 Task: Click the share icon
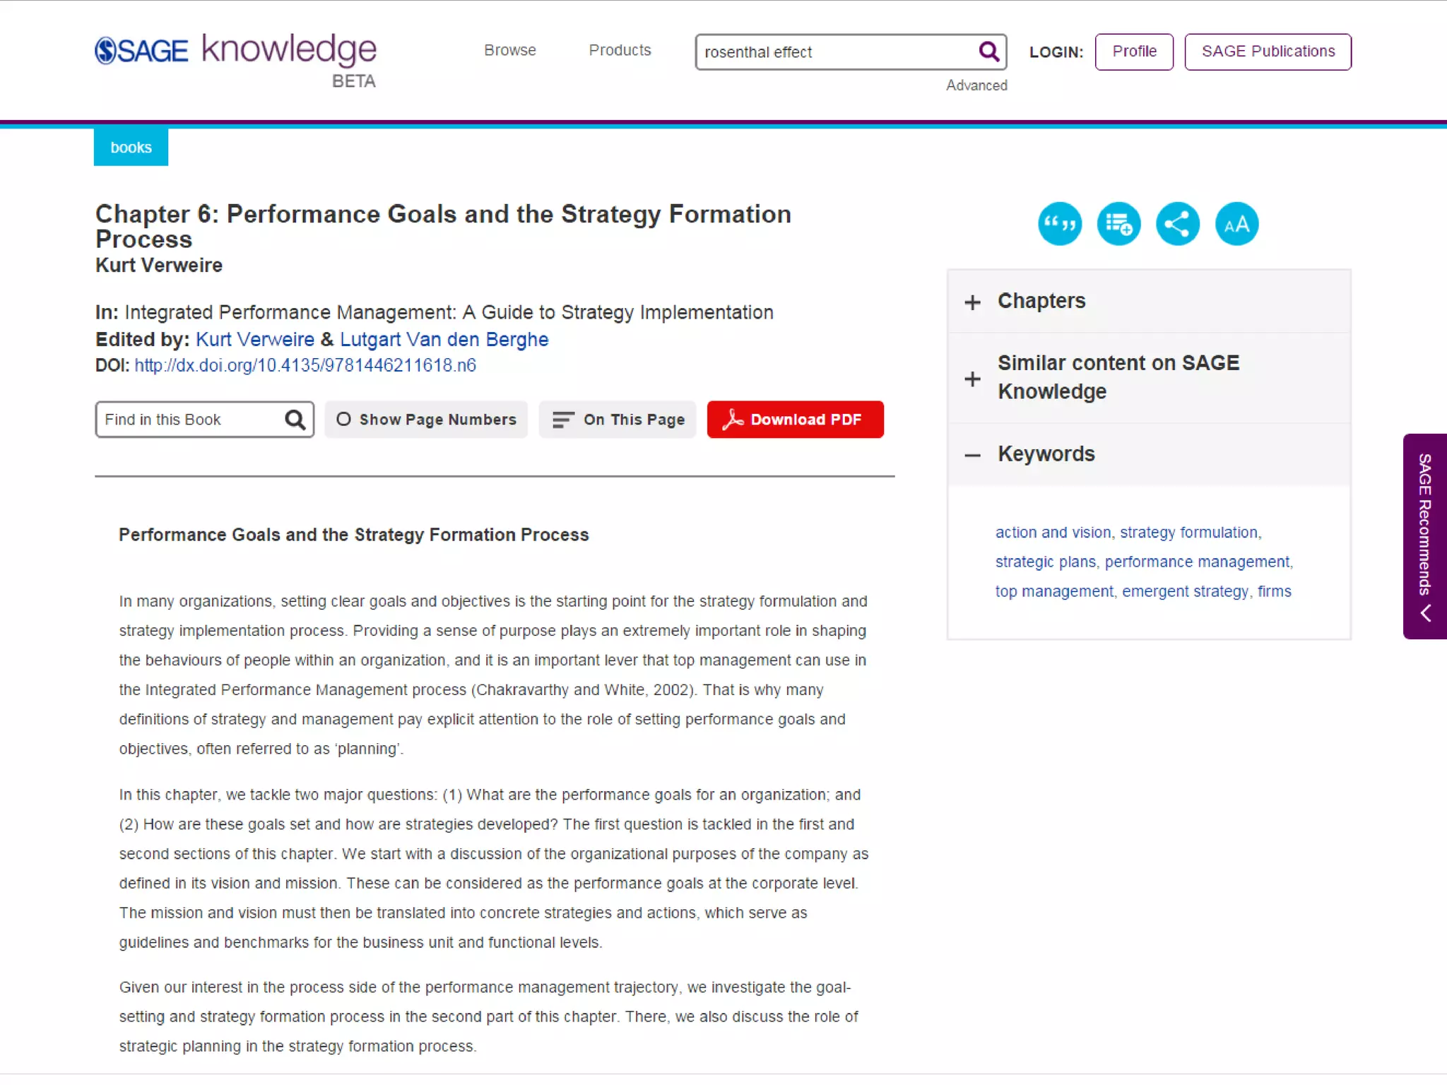click(x=1177, y=224)
